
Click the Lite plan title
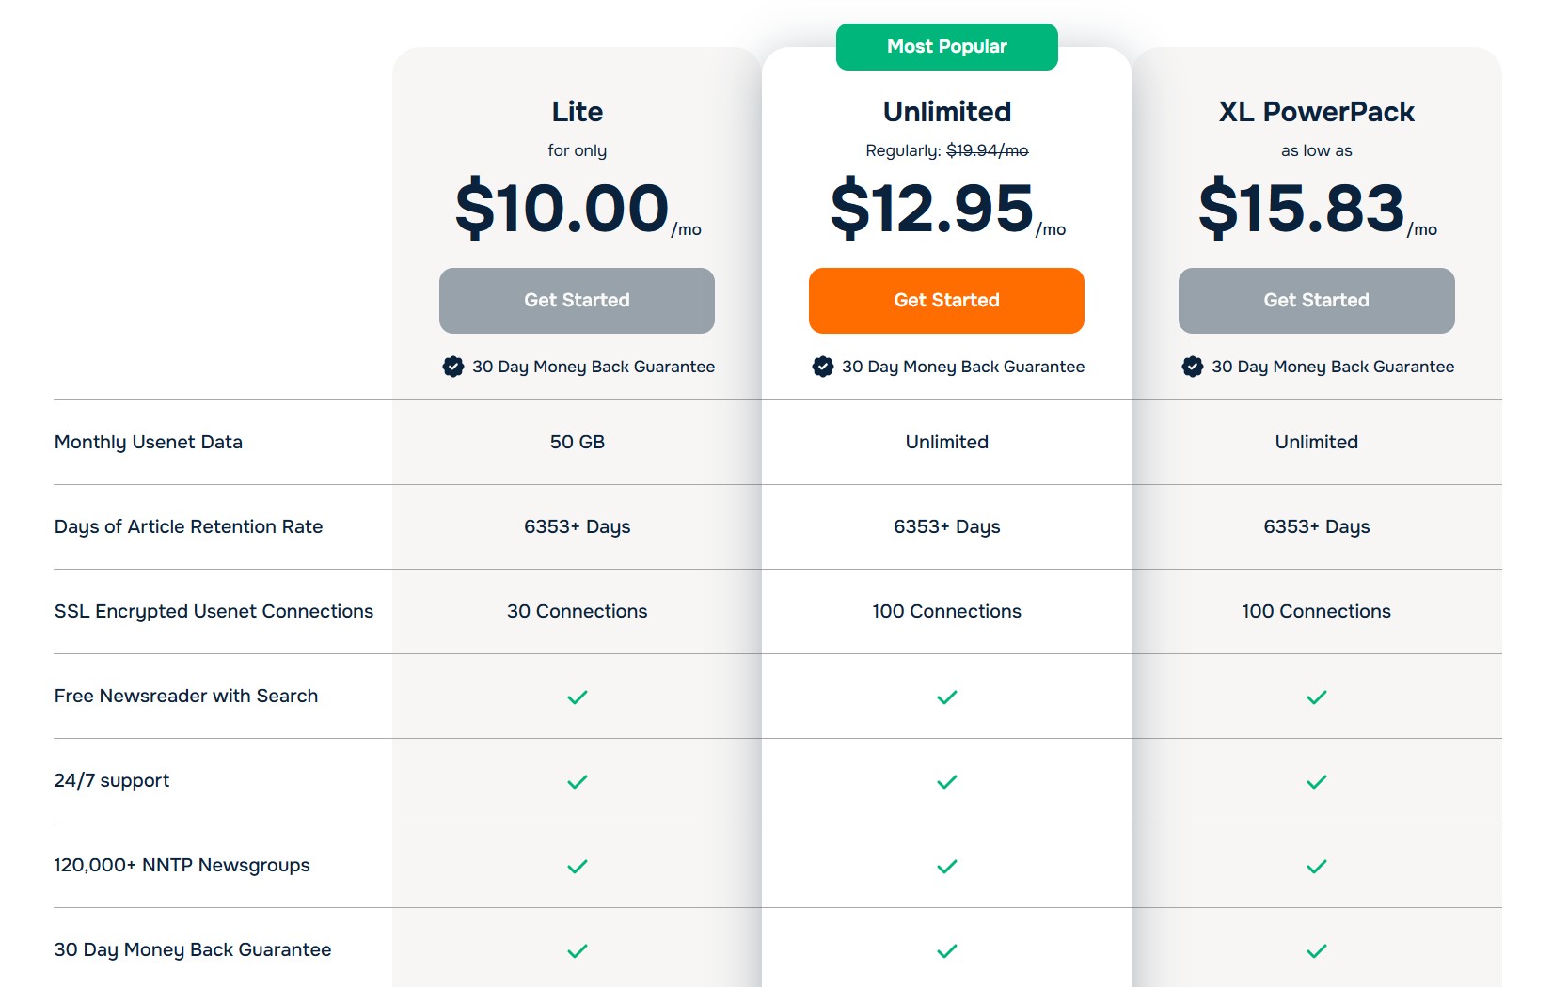click(x=578, y=112)
